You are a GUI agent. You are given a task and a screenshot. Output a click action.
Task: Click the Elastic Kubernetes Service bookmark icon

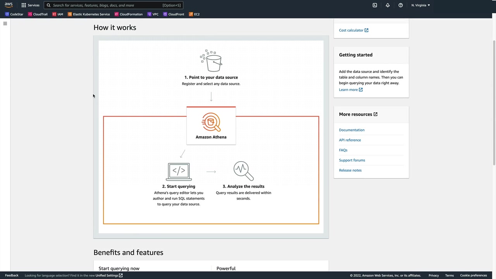pos(70,14)
